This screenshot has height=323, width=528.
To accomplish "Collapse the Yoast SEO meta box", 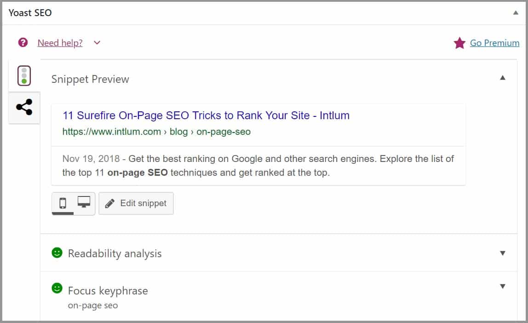I will coord(516,13).
